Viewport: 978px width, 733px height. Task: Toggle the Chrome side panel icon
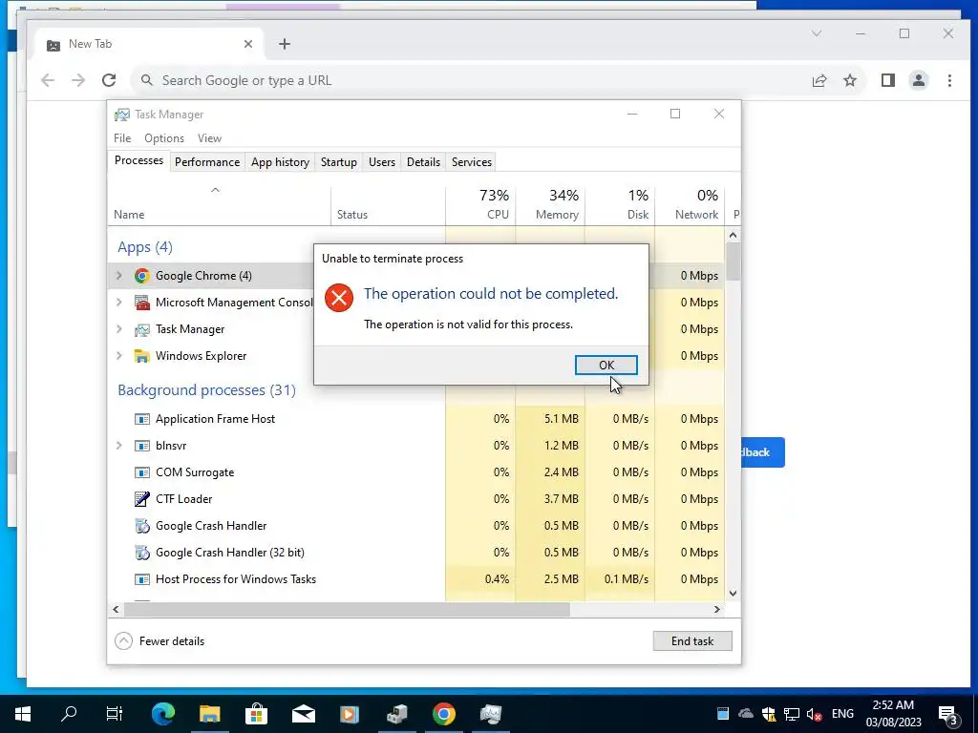coord(888,80)
